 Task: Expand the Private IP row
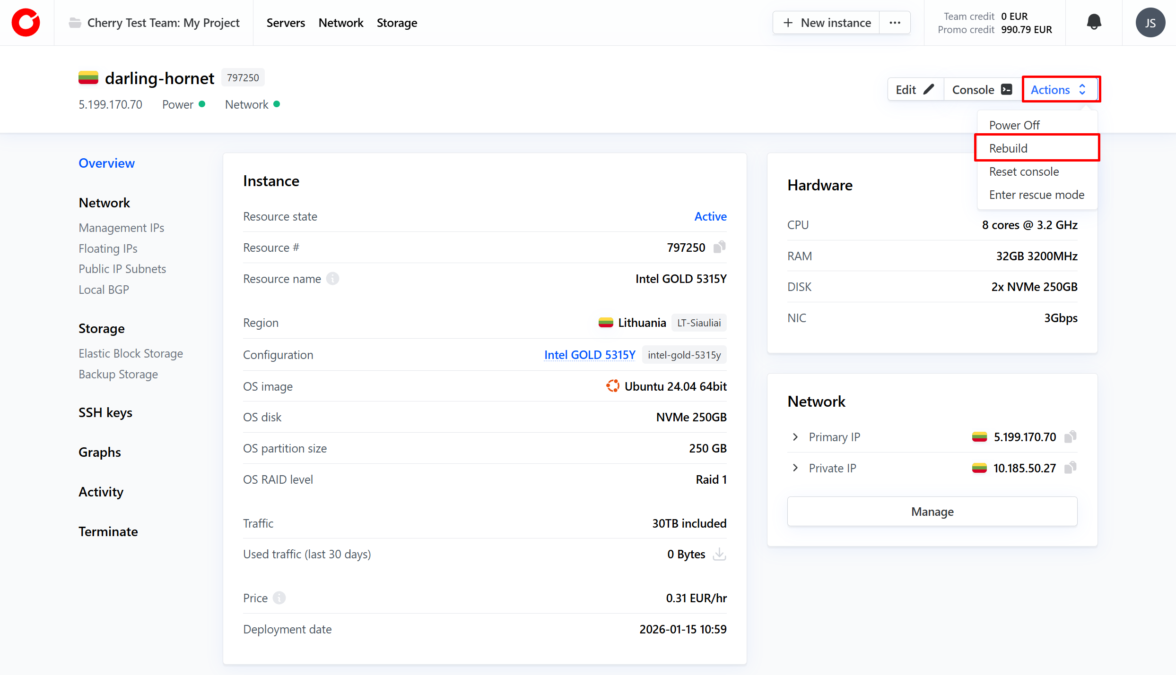795,468
